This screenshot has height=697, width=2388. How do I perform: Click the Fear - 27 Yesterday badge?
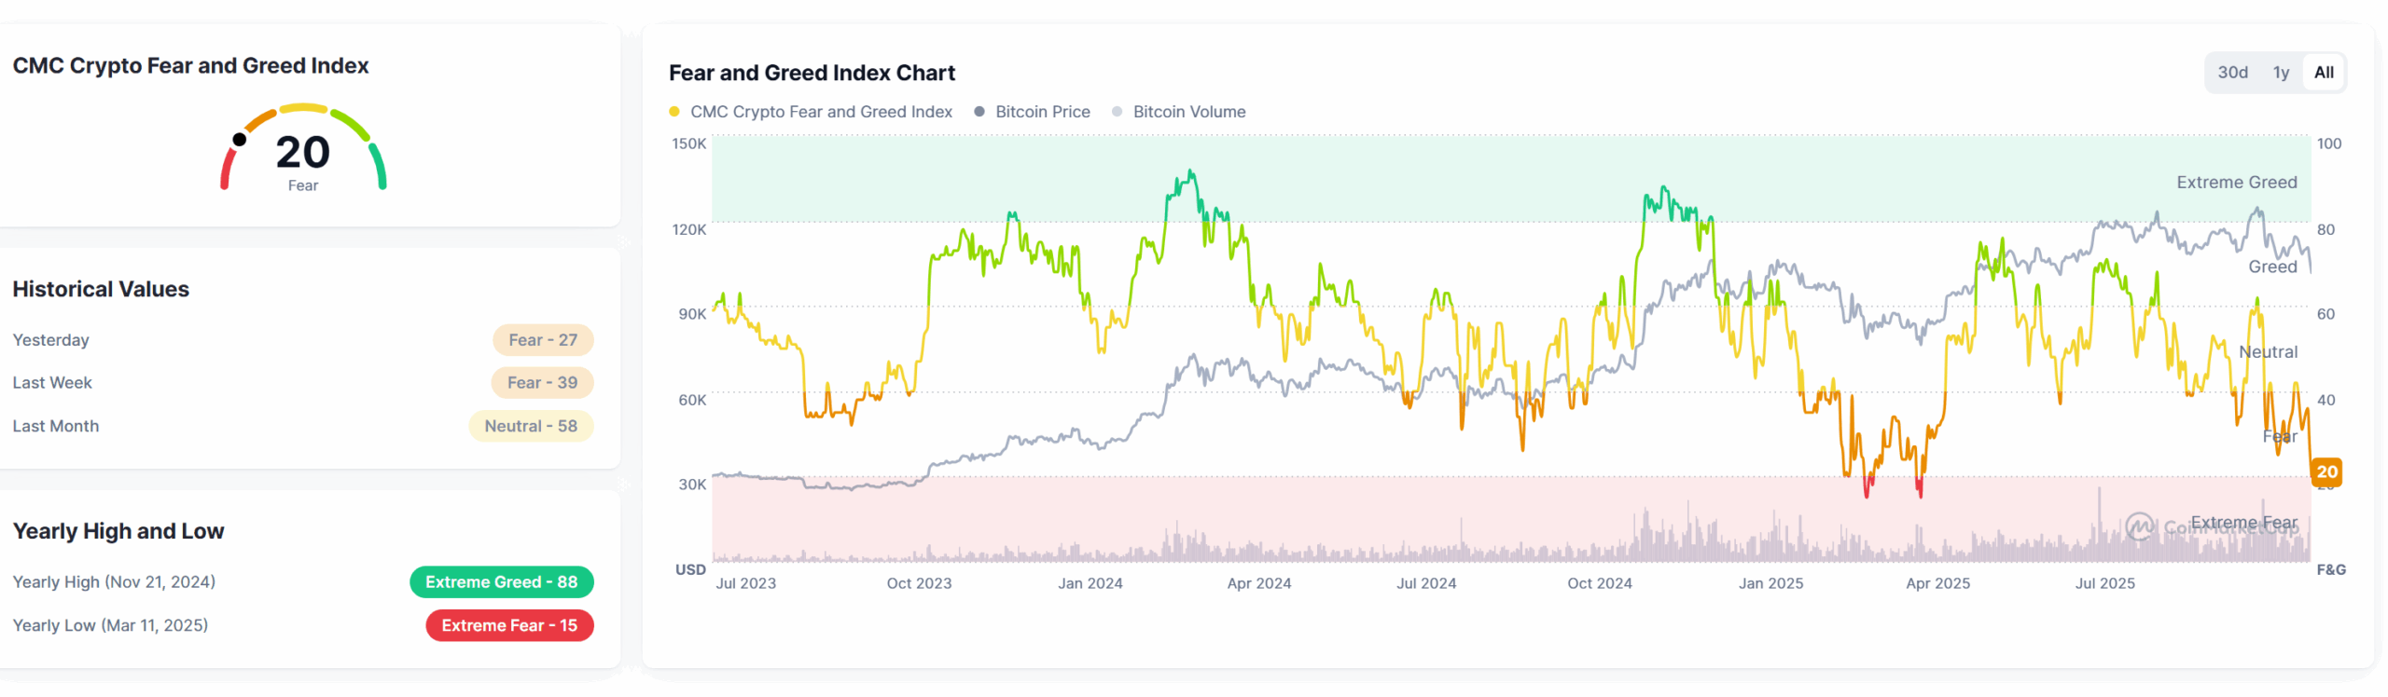(x=543, y=339)
